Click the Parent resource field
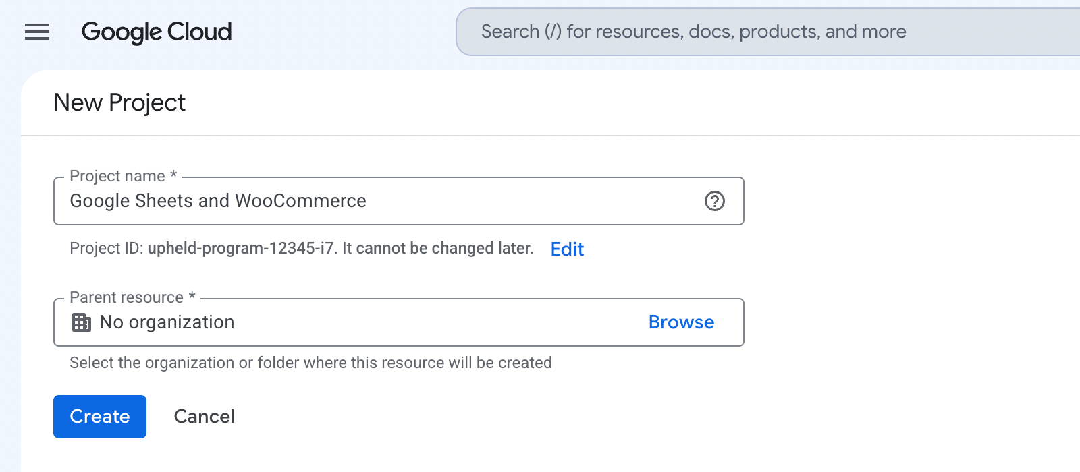 click(398, 322)
